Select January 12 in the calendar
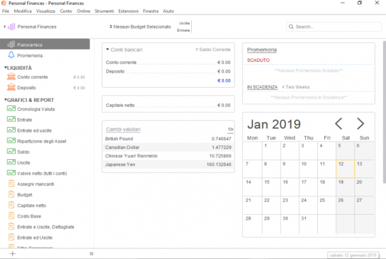The width and height of the screenshot is (386, 259). (345, 169)
